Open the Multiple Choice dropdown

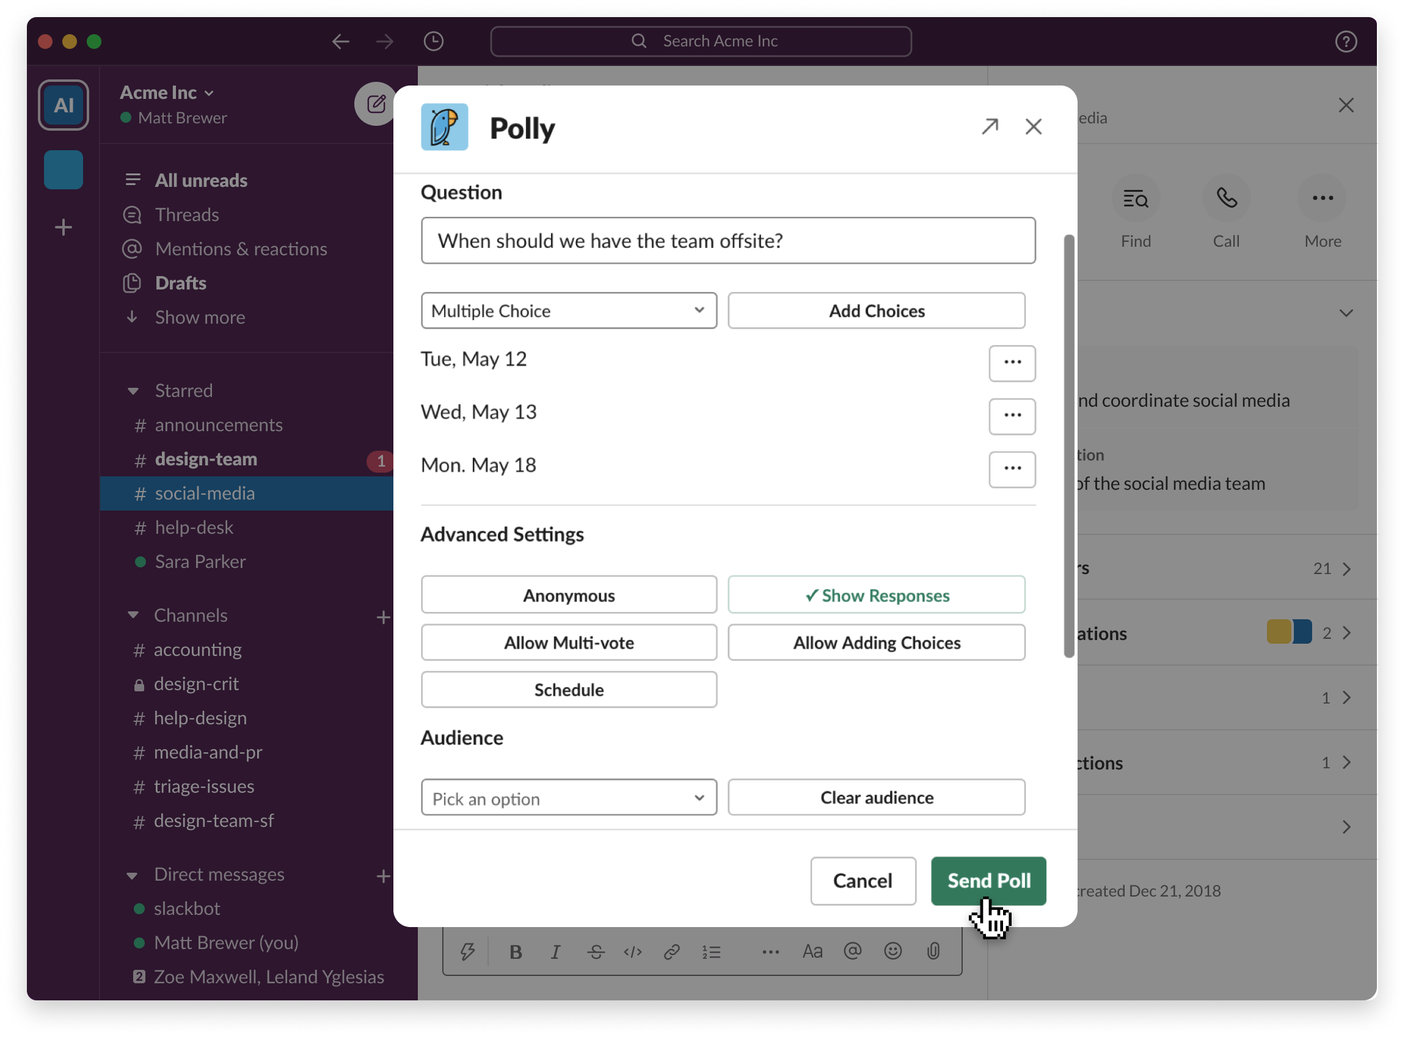coord(569,311)
